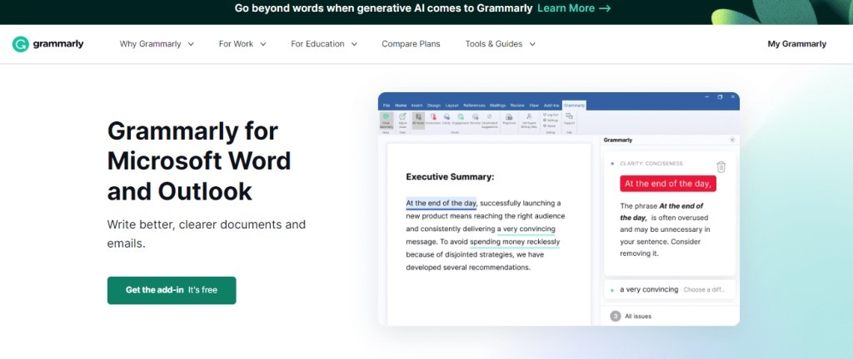Switch to the Design ribbon tab
The height and width of the screenshot is (359, 853).
click(x=433, y=106)
